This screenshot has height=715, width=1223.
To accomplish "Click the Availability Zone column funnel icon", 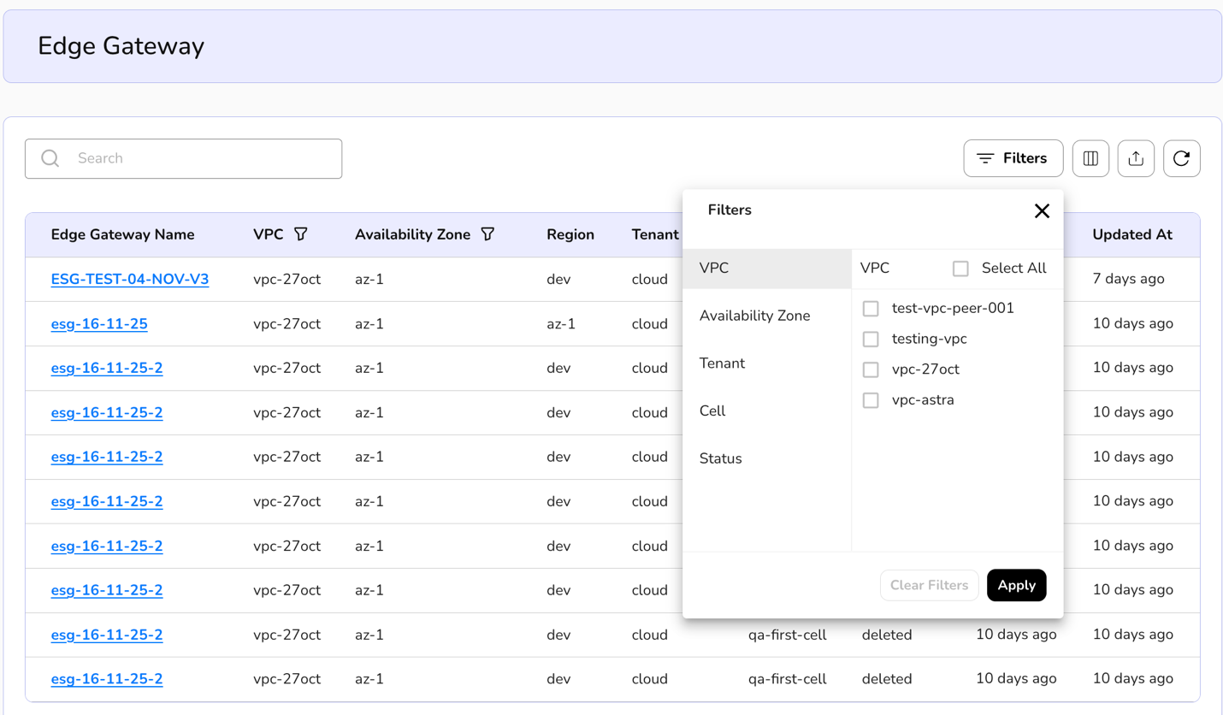I will click(x=487, y=234).
